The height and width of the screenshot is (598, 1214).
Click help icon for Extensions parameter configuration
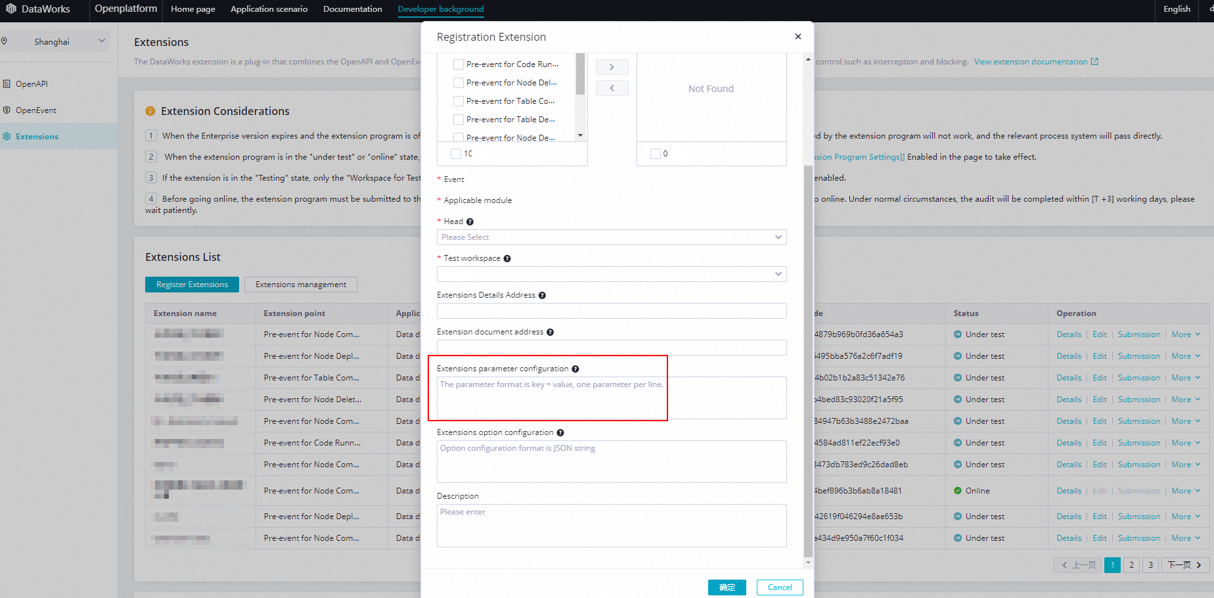(x=575, y=369)
